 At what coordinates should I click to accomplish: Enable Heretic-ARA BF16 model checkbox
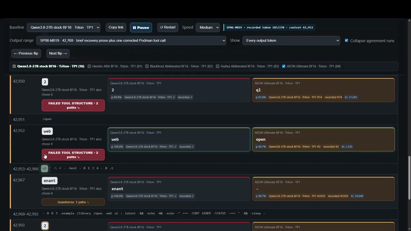tap(89, 66)
